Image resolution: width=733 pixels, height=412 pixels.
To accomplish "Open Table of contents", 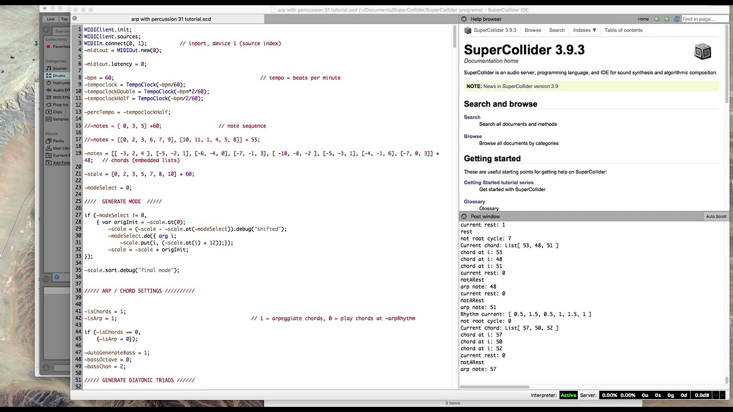I will 623,30.
